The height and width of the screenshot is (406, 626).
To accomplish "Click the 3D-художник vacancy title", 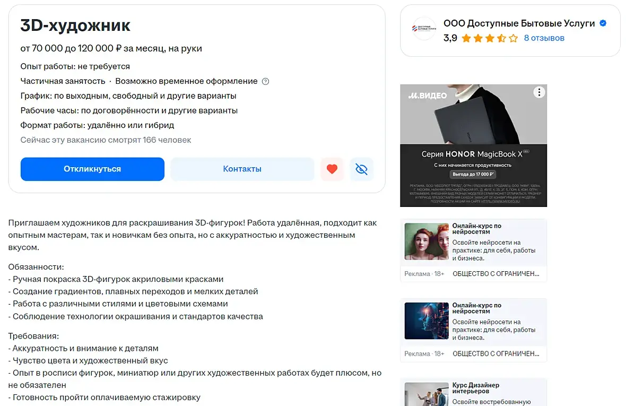I will 75,25.
